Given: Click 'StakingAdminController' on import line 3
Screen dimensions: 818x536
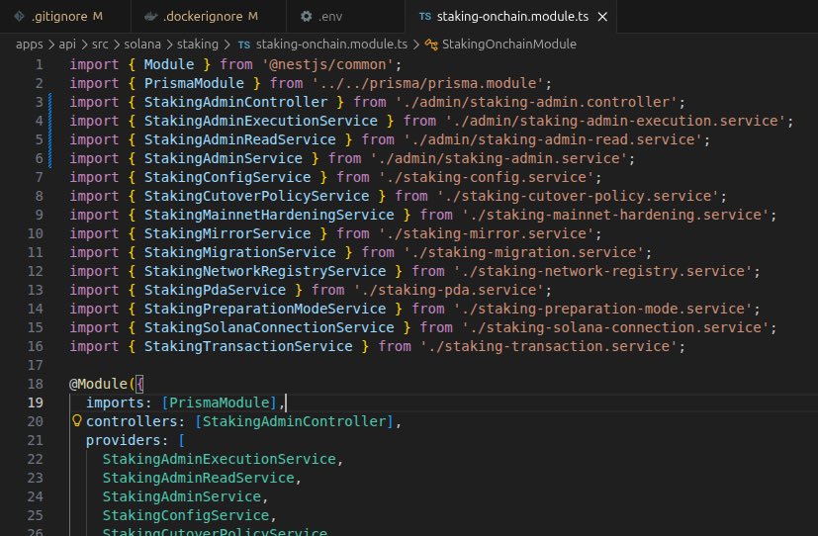Looking at the screenshot, I should 235,102.
